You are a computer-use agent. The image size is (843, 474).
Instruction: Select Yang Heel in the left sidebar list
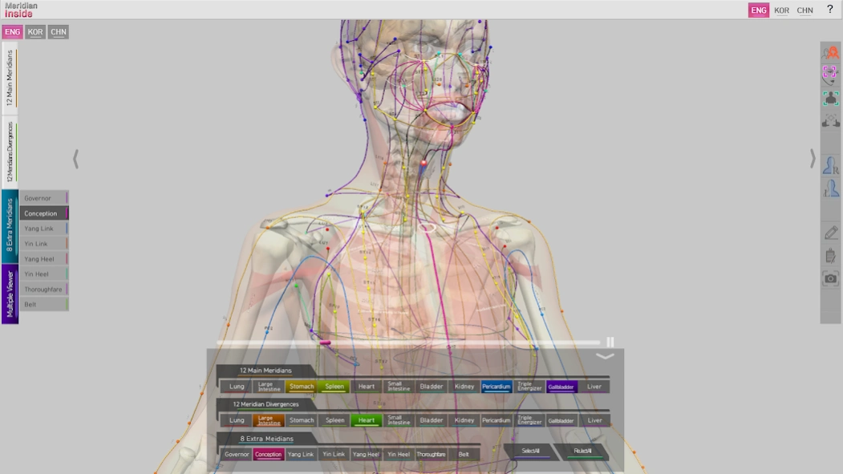pos(44,258)
